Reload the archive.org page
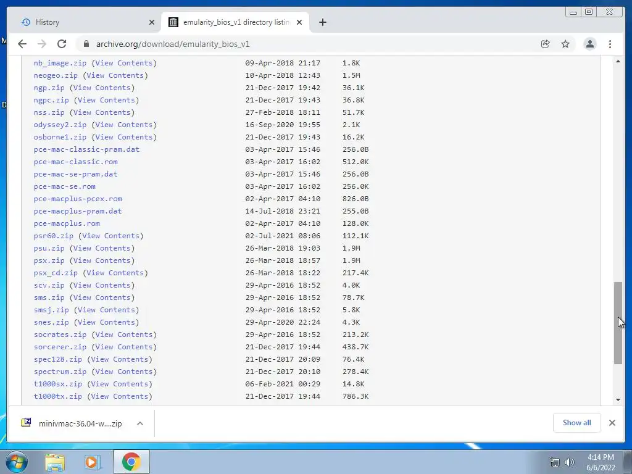 pyautogui.click(x=62, y=44)
